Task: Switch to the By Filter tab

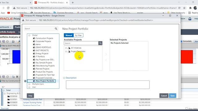Action: click(x=78, y=35)
